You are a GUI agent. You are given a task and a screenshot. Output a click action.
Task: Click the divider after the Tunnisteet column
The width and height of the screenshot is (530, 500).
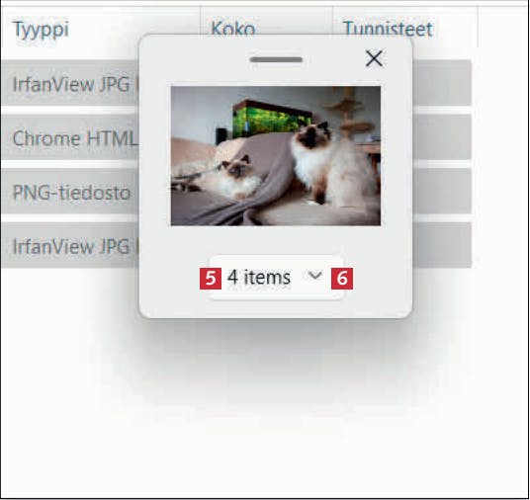tap(478, 27)
